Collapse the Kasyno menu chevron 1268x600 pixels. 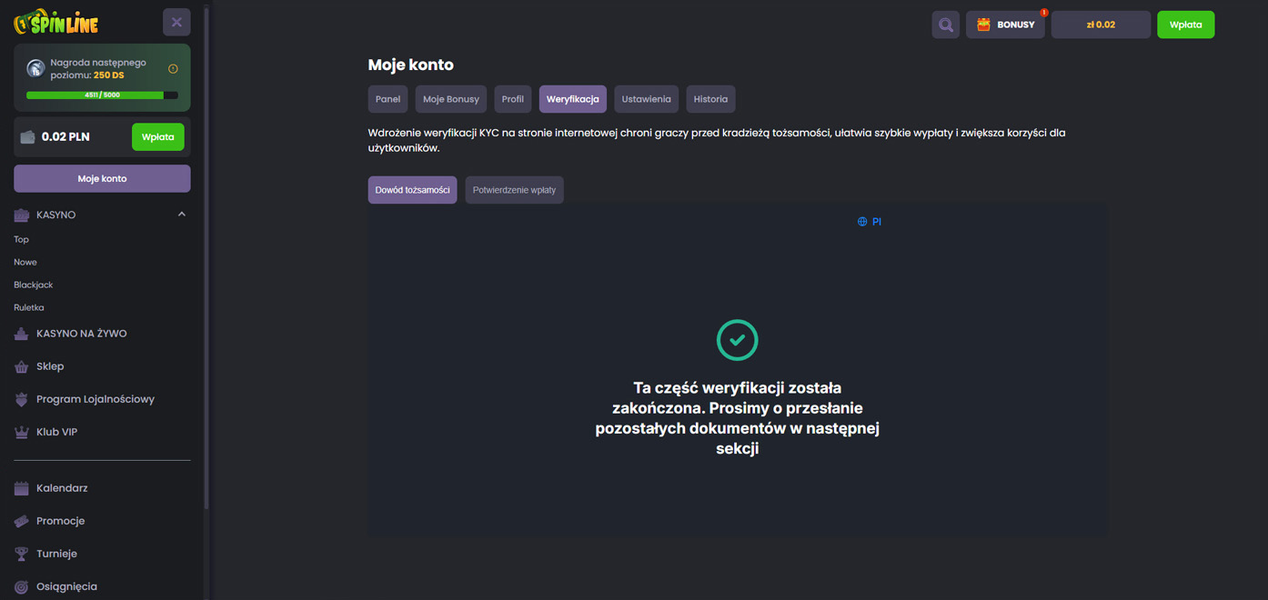(x=181, y=215)
